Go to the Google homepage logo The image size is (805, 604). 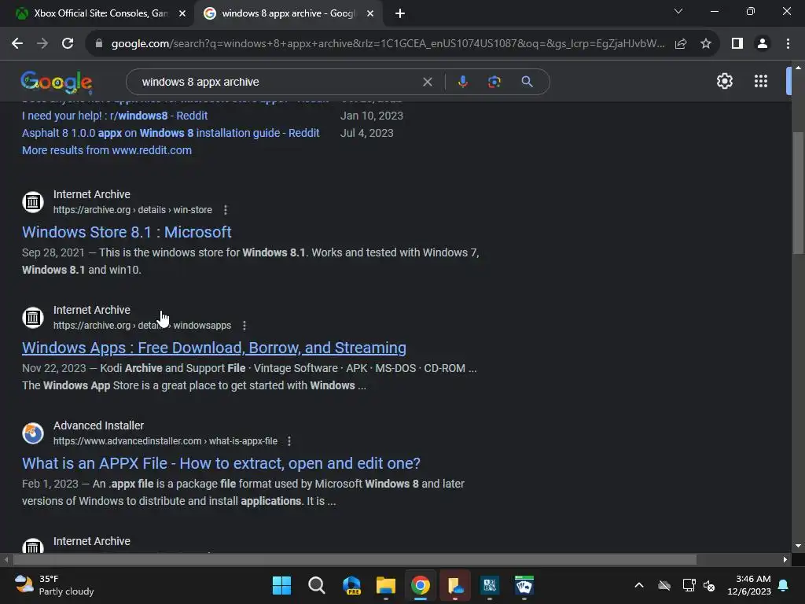point(57,82)
